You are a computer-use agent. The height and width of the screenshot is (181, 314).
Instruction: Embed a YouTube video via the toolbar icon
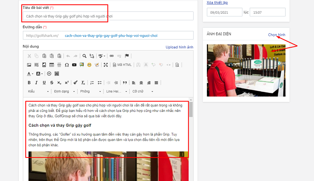coord(74,65)
